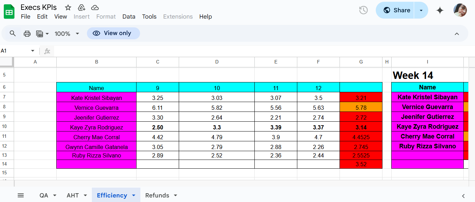475x202 pixels.
Task: Open the all sheets list icon
Action: pyautogui.click(x=21, y=195)
